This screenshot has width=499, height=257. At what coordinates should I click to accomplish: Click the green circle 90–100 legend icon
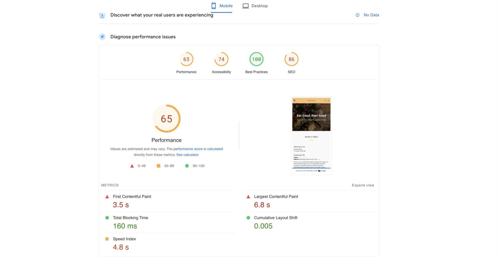187,166
